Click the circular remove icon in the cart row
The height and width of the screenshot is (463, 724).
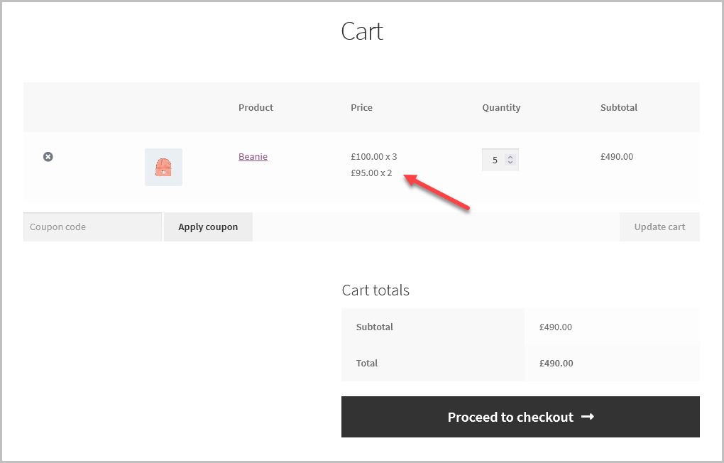point(48,156)
